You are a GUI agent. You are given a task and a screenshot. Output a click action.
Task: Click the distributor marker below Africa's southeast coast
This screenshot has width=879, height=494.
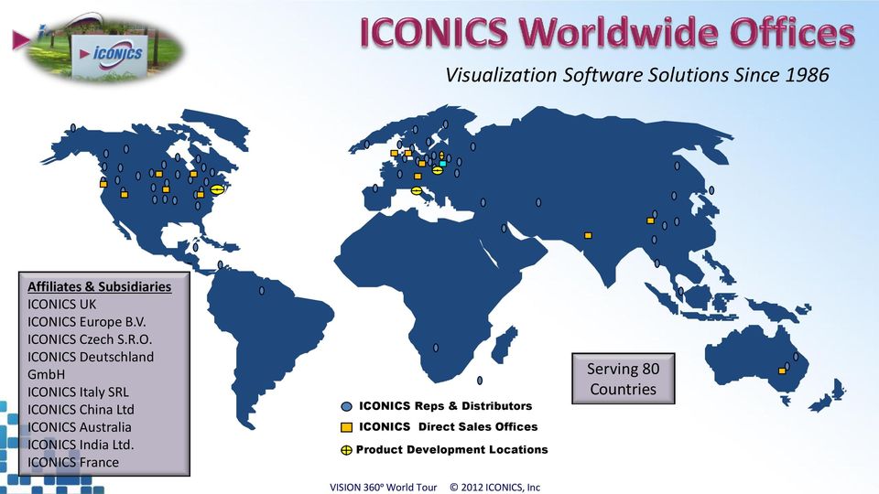[x=479, y=381]
